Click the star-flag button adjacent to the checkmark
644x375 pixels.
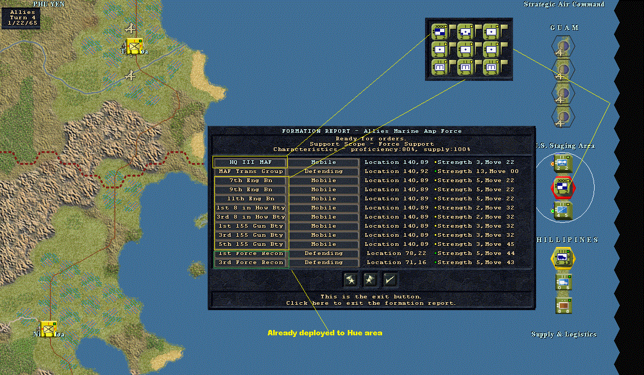click(x=370, y=279)
